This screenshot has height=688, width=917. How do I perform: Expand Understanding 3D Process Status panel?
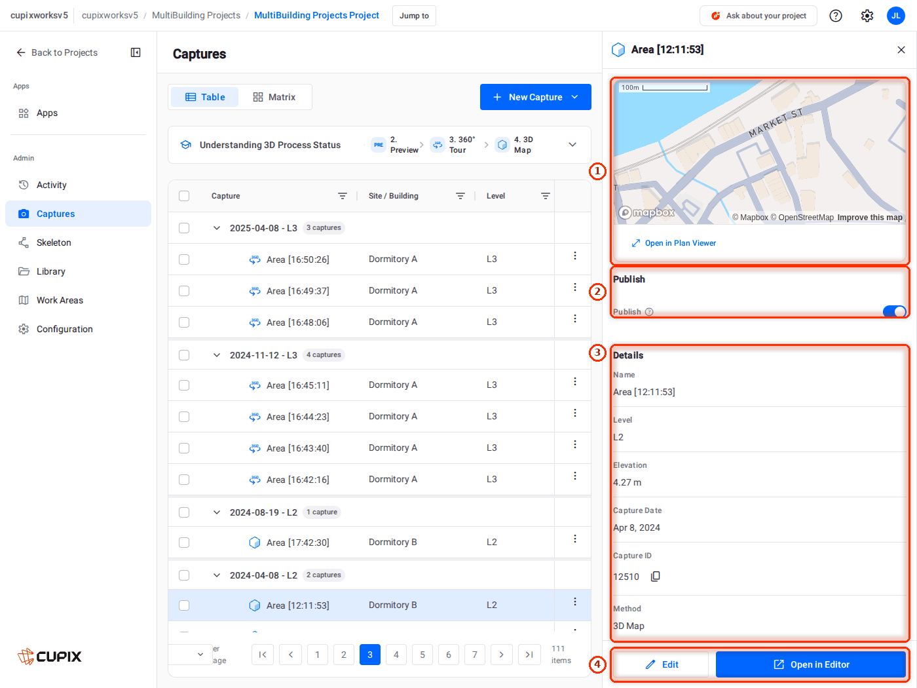572,145
